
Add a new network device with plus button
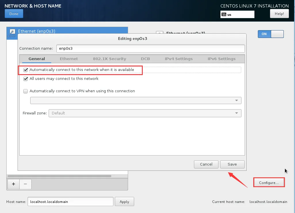click(x=14, y=184)
